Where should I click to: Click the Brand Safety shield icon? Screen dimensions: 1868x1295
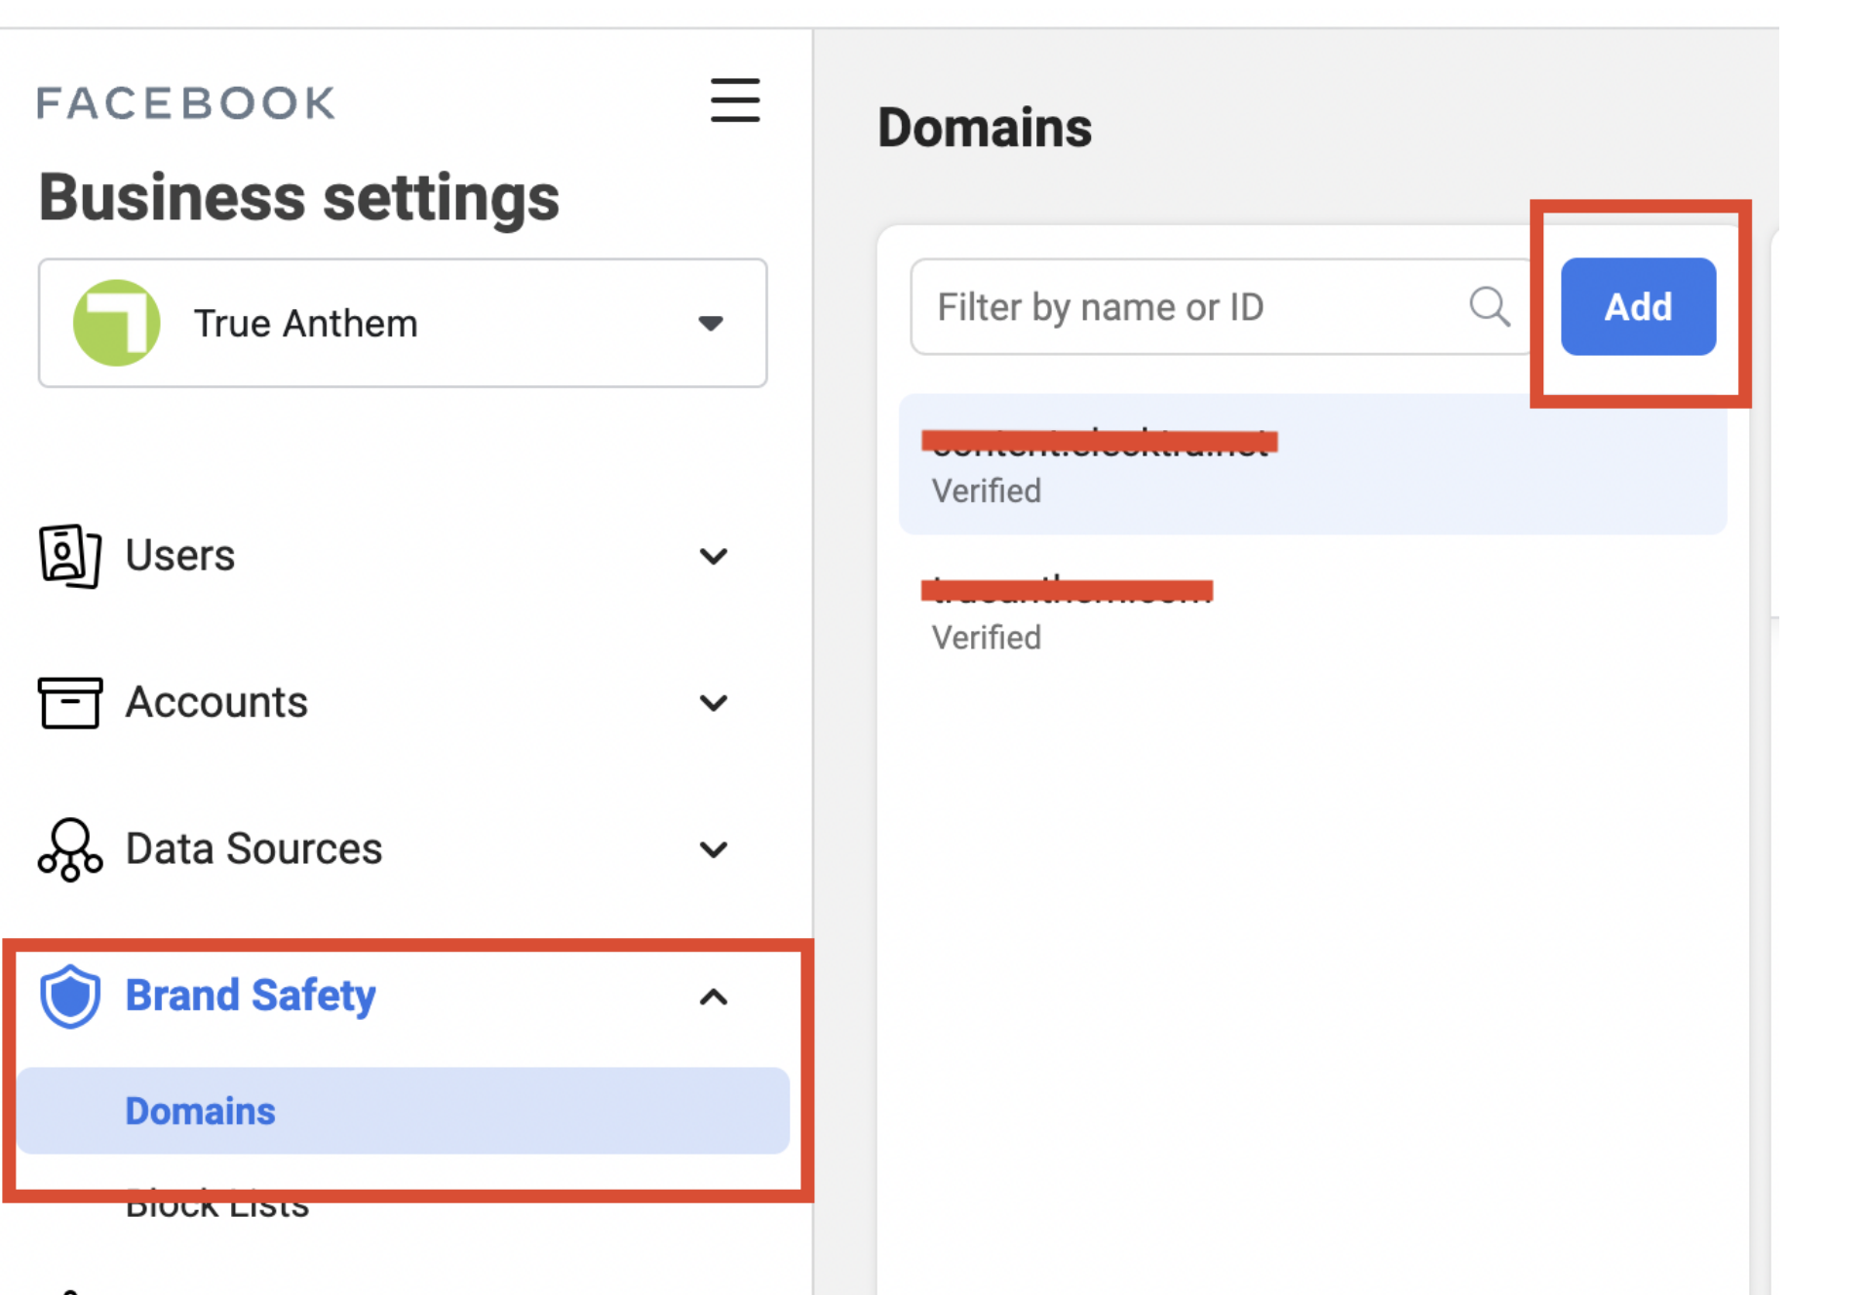click(x=69, y=997)
